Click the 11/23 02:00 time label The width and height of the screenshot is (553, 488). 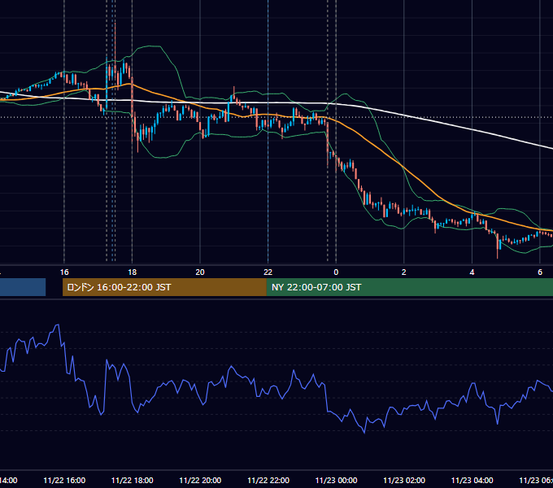(x=404, y=480)
